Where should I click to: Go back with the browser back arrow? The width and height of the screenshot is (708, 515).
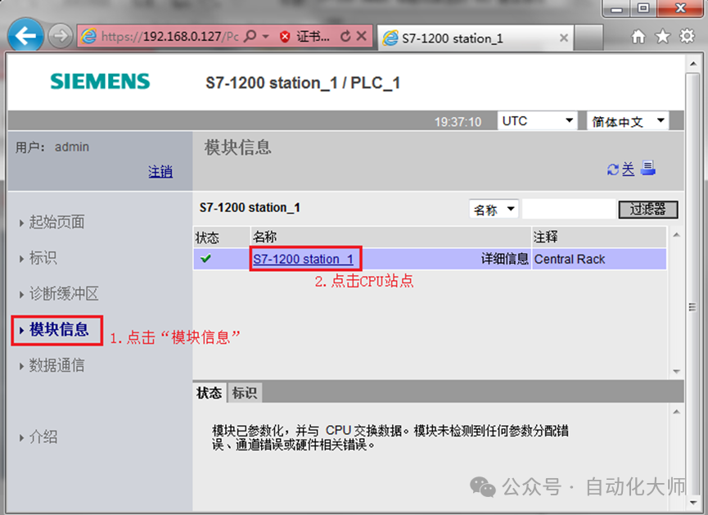[x=25, y=36]
